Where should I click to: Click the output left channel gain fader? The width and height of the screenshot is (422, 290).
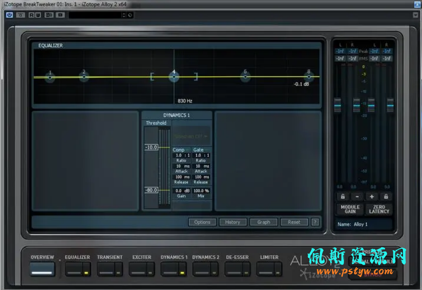[371, 105]
